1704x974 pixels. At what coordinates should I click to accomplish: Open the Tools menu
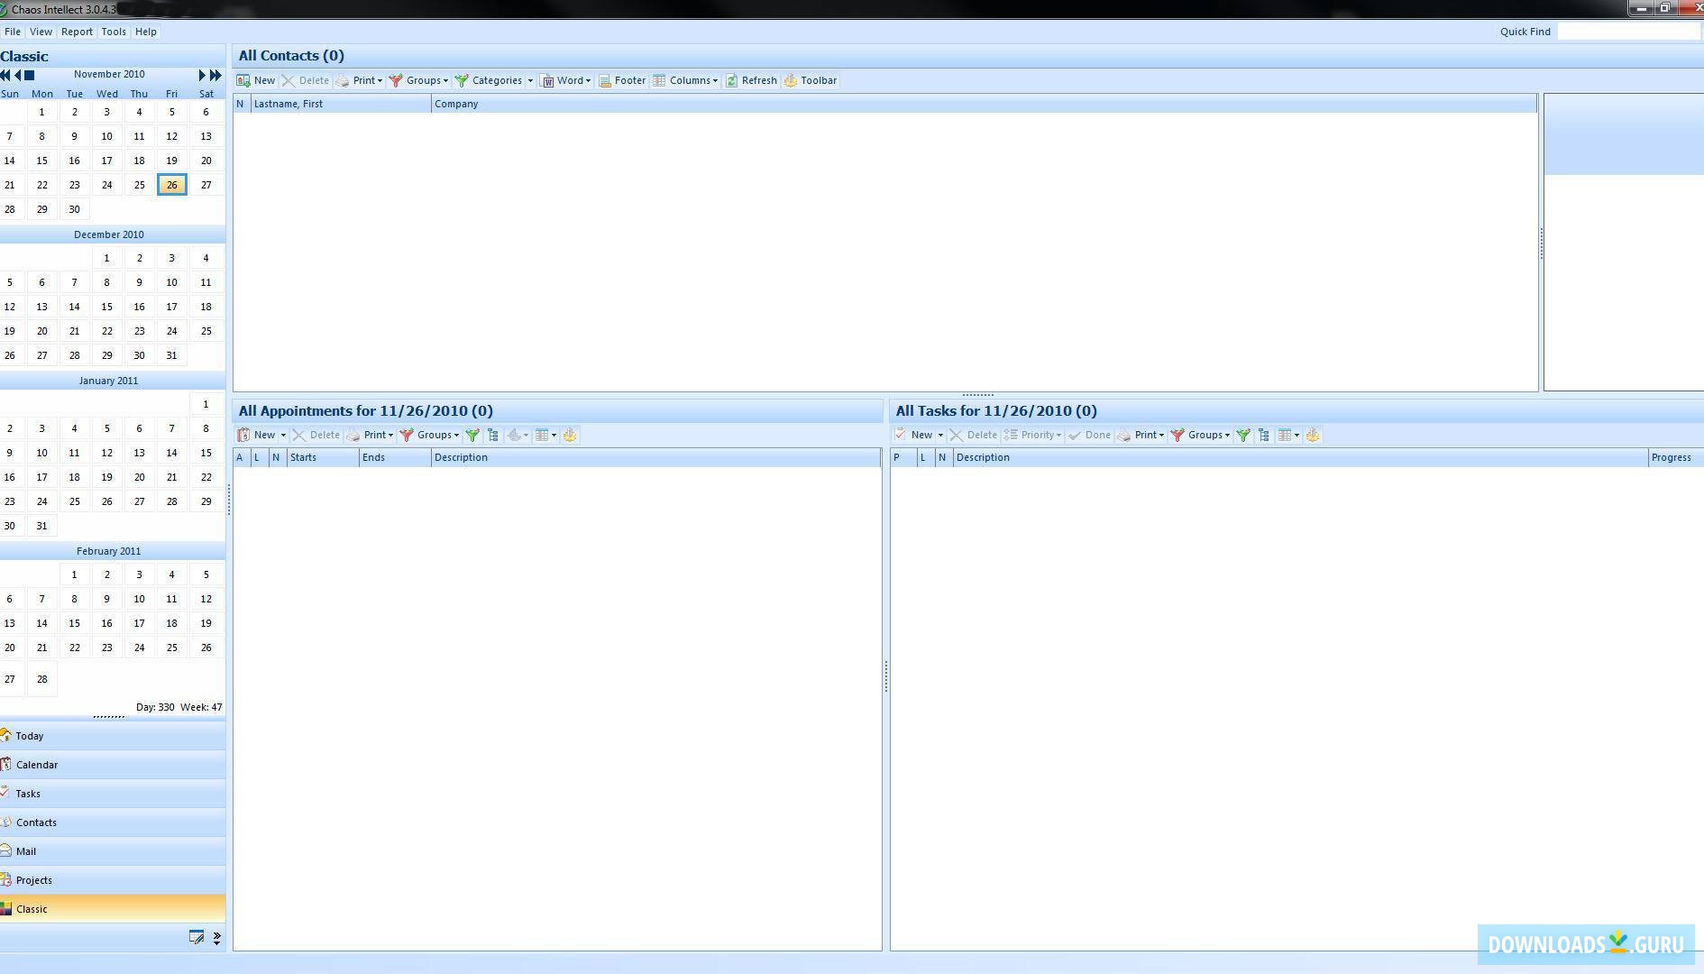click(x=114, y=32)
